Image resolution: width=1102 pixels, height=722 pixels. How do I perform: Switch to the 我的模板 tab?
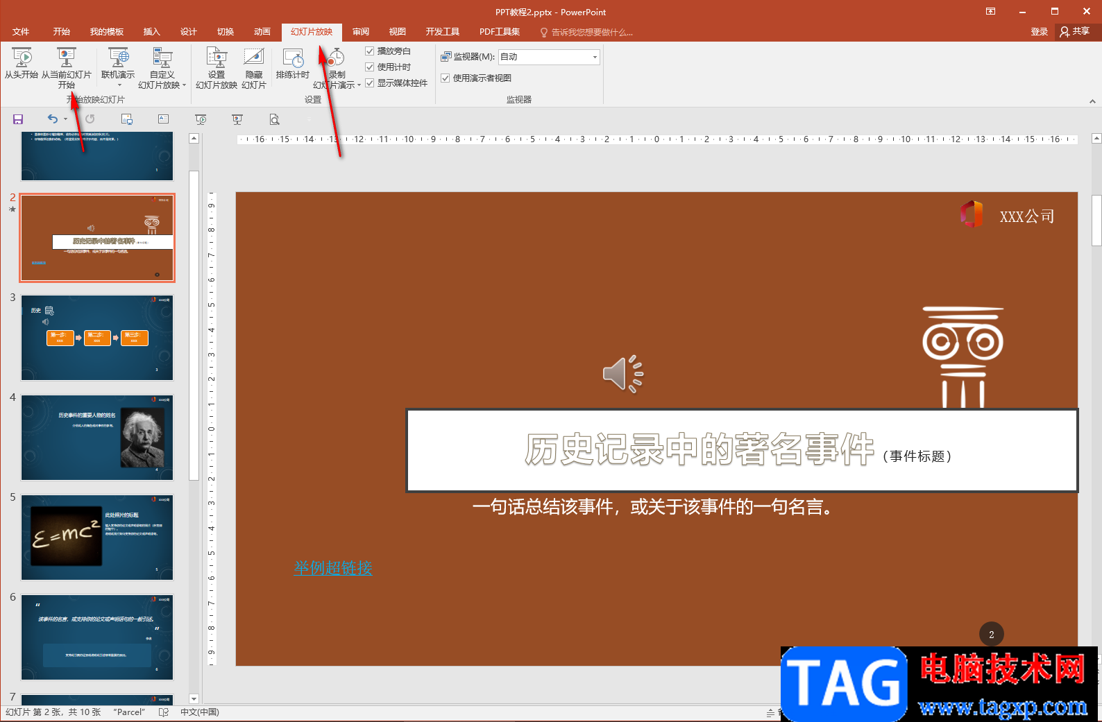tap(107, 32)
